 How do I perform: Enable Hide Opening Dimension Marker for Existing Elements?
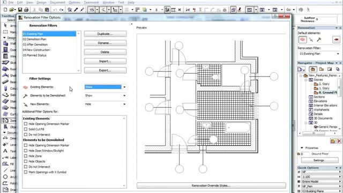26,124
